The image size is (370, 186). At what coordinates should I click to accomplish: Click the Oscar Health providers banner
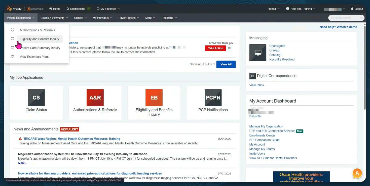[301, 177]
